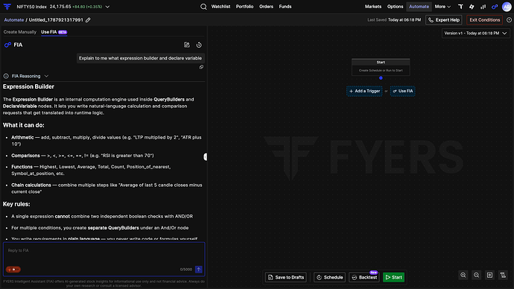
Task: Open the AR profile avatar
Action: click(x=507, y=7)
